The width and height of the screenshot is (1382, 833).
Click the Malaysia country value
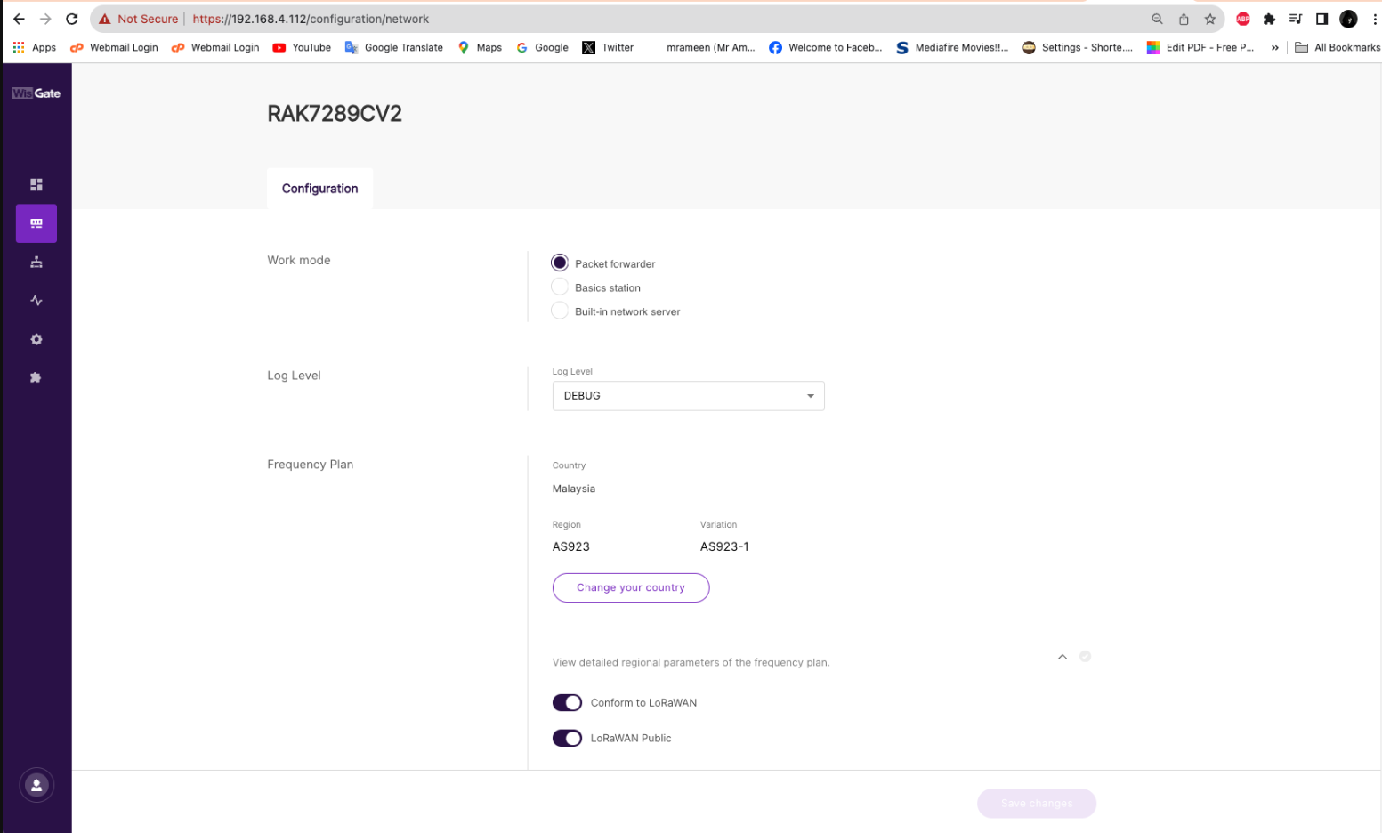pyautogui.click(x=574, y=489)
